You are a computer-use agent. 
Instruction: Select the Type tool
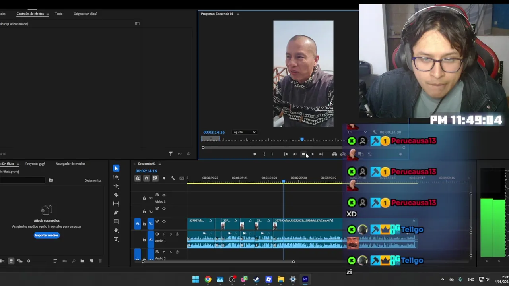pos(116,239)
